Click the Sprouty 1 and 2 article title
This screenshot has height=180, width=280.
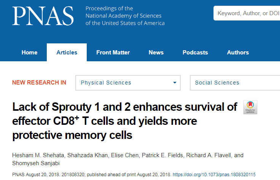tap(125, 121)
